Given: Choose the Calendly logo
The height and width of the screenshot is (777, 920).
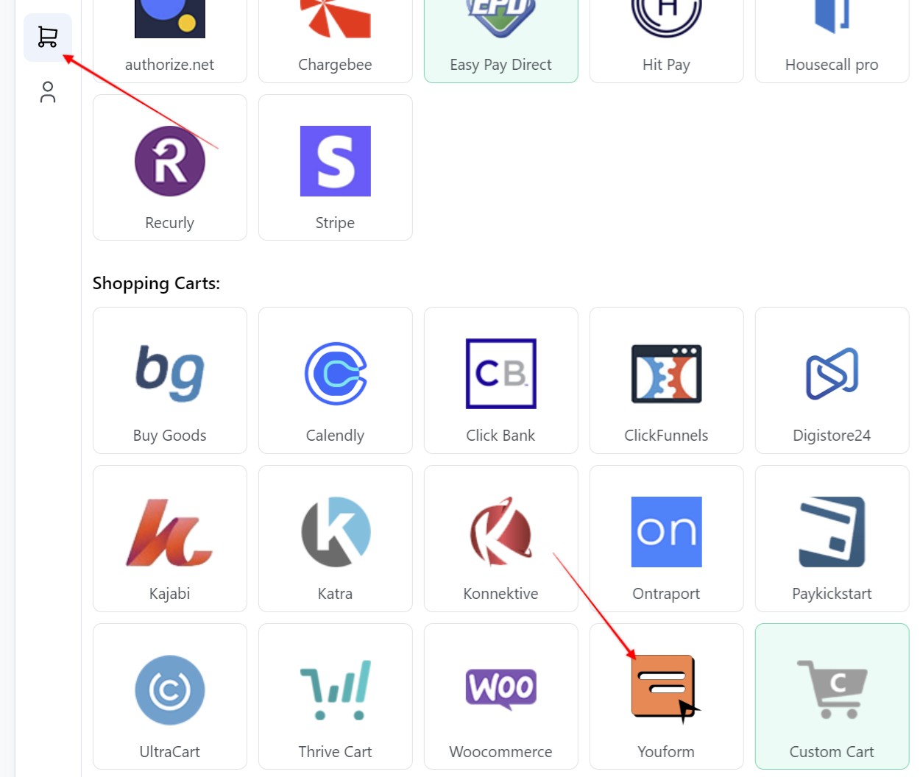Looking at the screenshot, I should pos(336,374).
